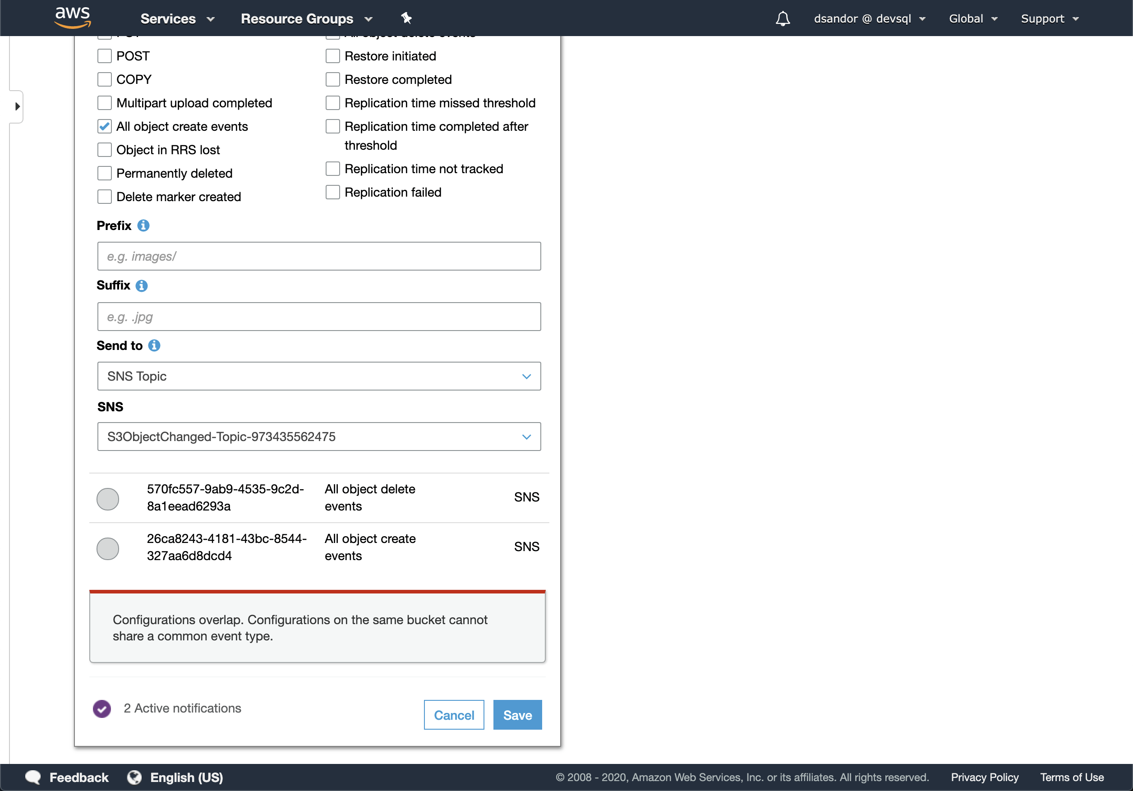Open the Resource Groups menu
1133x791 pixels.
point(306,19)
